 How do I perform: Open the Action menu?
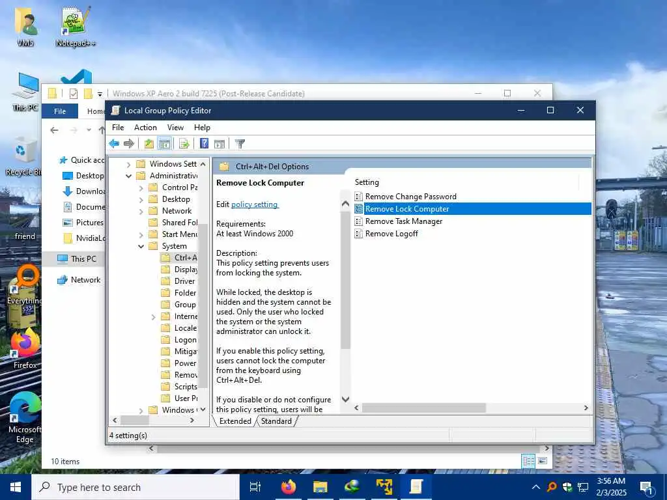pyautogui.click(x=145, y=128)
